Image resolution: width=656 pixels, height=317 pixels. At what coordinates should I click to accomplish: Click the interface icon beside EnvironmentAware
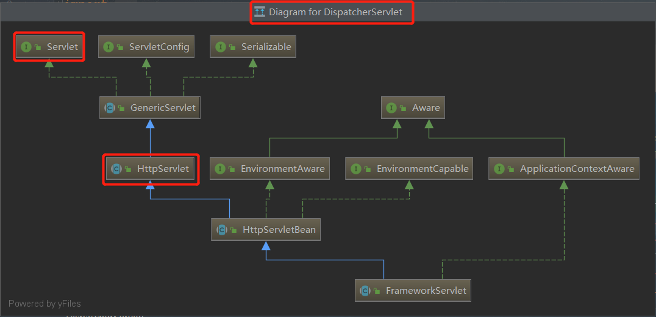(x=220, y=169)
